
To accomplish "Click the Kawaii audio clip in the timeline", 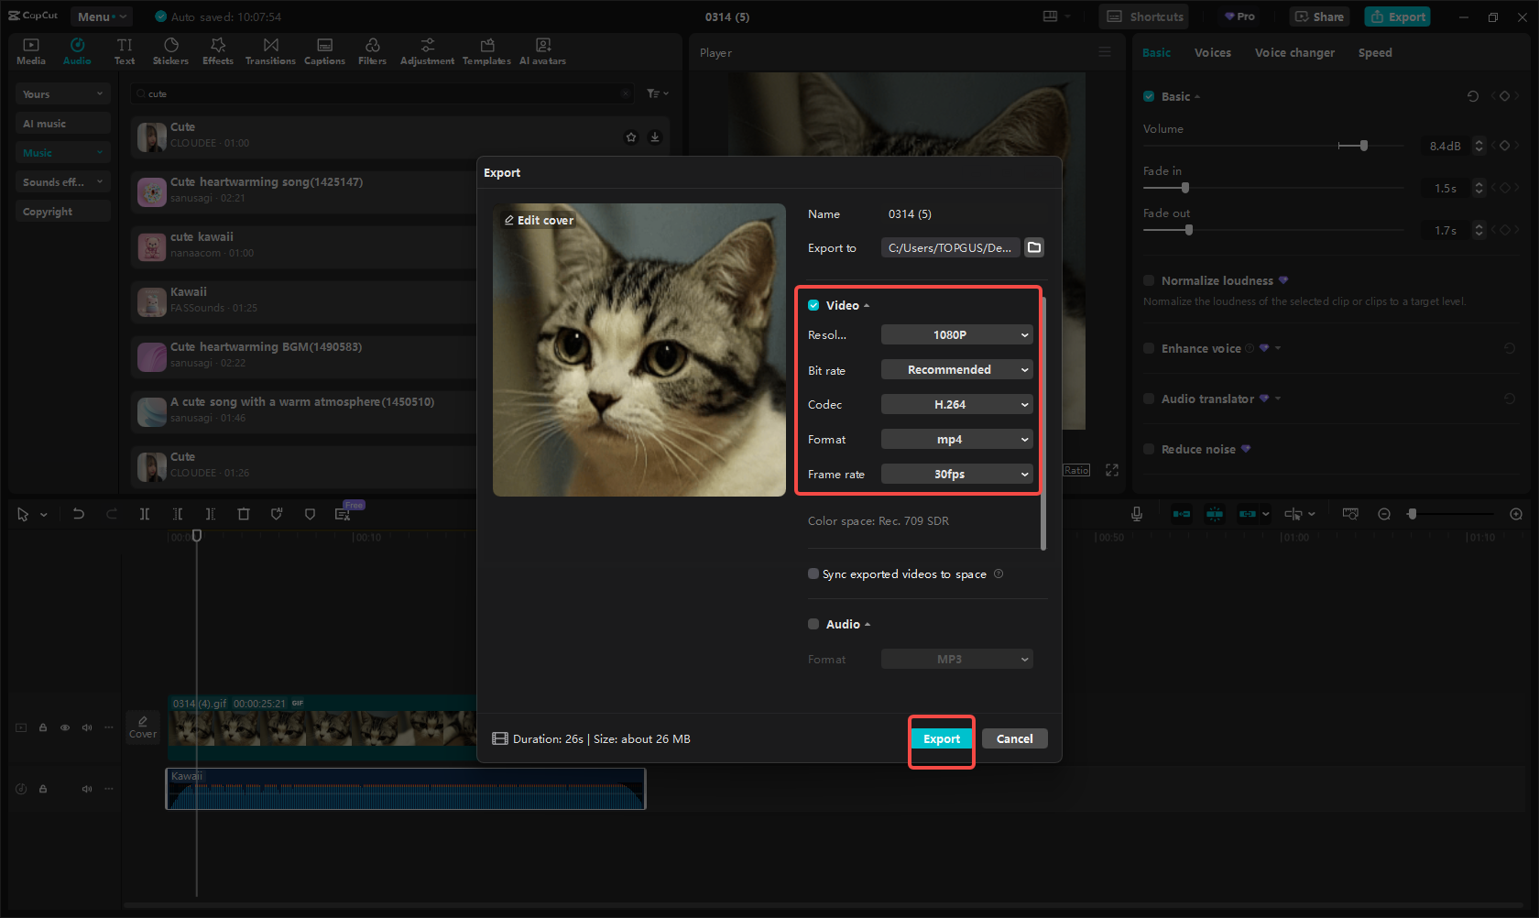I will tap(405, 788).
